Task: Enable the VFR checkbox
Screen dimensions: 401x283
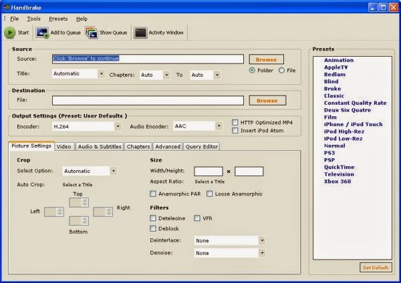Action: click(x=197, y=218)
